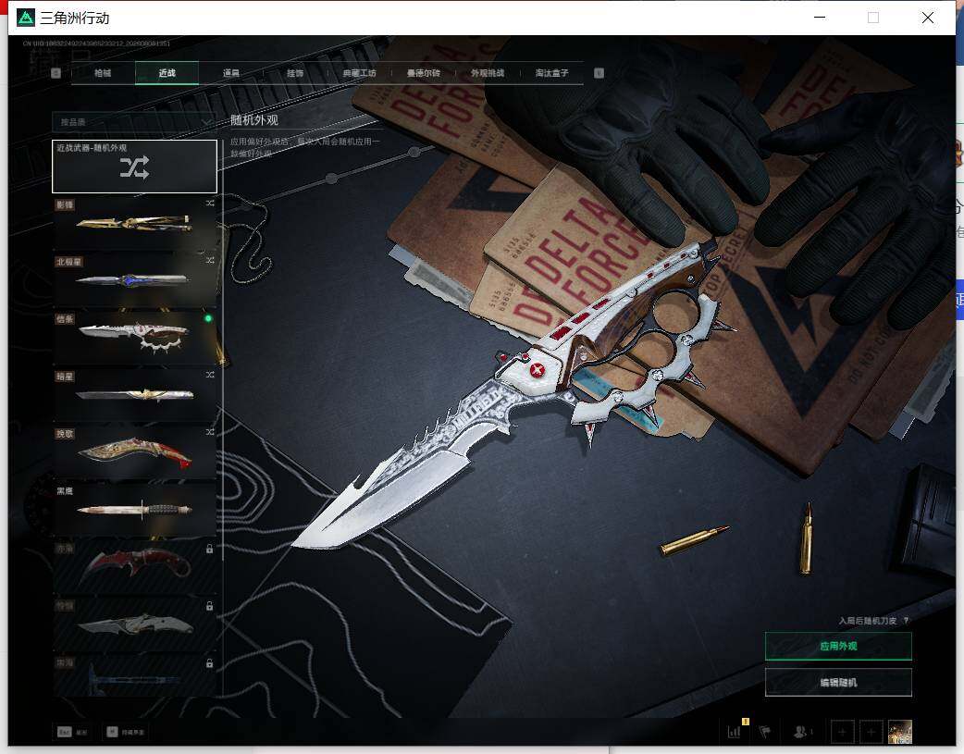Toggle random shuffle on 北极星 skin
The height and width of the screenshot is (754, 964).
210,260
